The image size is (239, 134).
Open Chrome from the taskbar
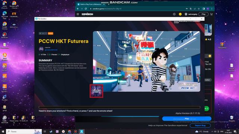click(69, 131)
